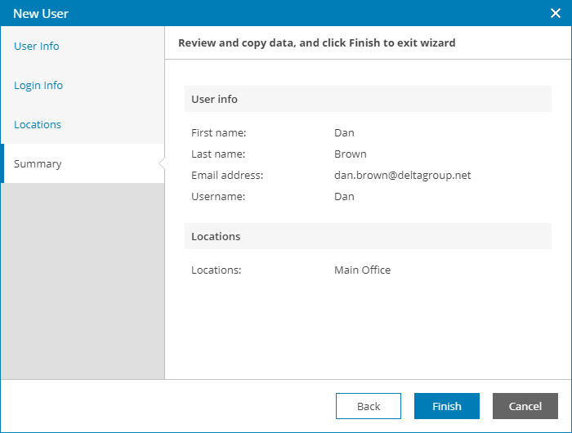Click the Username value Dan
The image size is (572, 433).
(x=344, y=197)
